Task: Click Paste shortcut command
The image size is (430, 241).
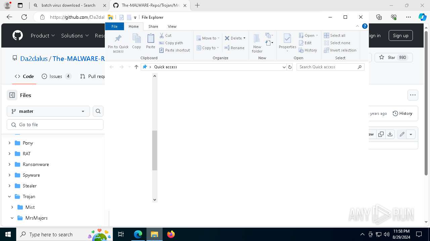Action: point(174,50)
